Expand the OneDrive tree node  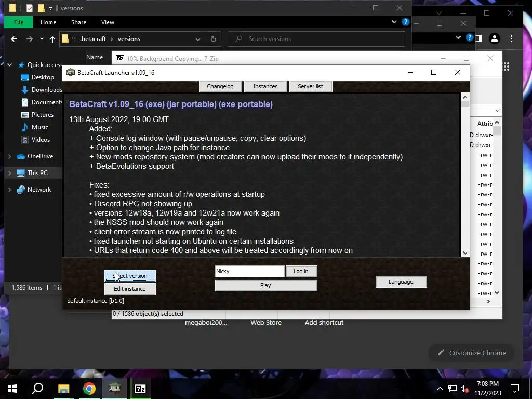tap(9, 156)
